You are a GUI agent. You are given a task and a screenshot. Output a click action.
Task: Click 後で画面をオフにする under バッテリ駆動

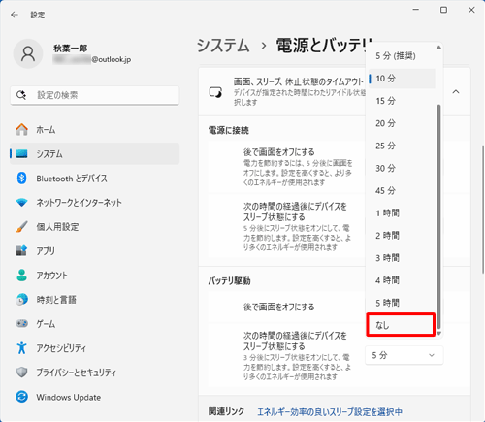279,307
